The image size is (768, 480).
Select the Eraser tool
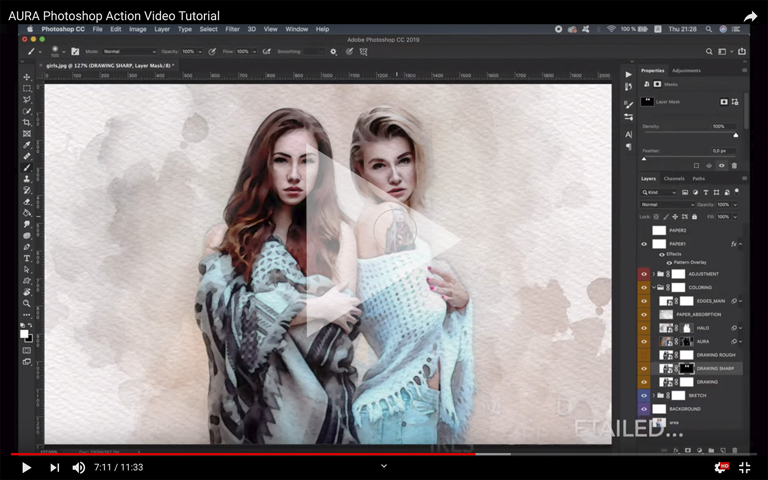tap(27, 202)
